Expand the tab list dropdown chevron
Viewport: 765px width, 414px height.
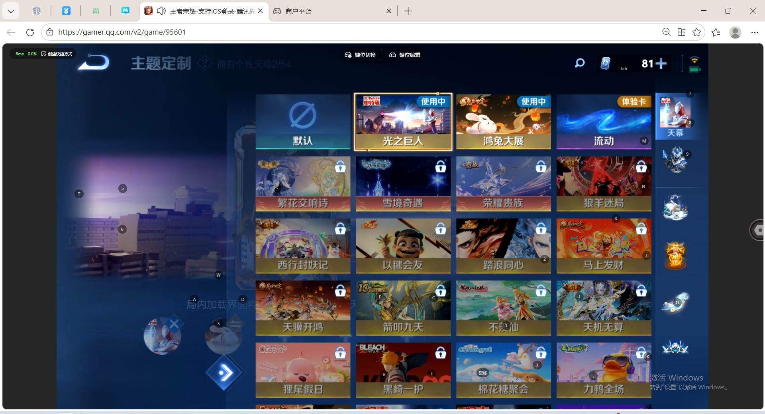(11, 11)
